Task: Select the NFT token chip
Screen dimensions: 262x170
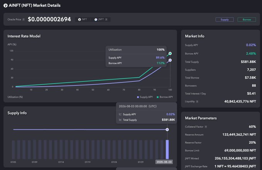Action: pyautogui.click(x=83, y=20)
